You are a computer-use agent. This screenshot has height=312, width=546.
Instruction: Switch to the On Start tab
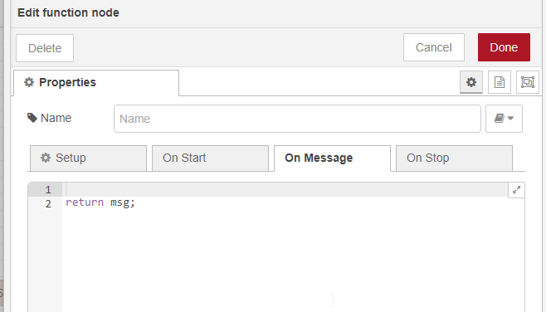point(210,158)
